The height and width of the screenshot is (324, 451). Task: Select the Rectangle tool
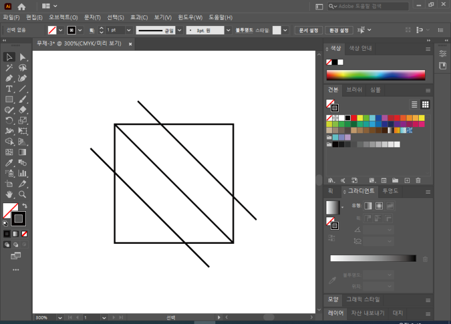coord(9,99)
